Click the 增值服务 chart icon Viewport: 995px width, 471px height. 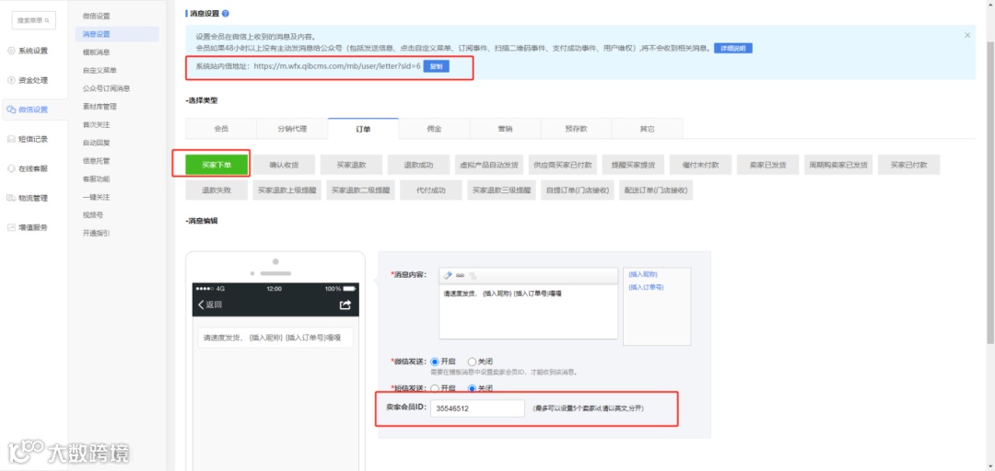tap(11, 227)
